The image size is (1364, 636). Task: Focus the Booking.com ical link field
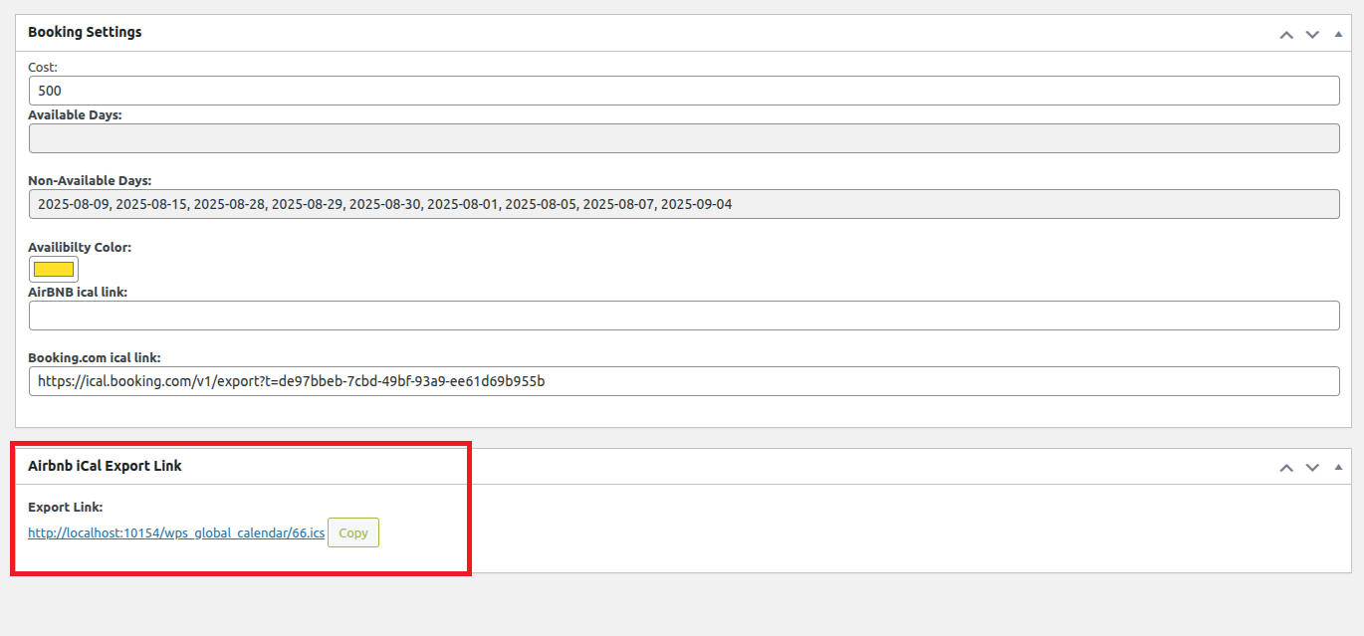tap(684, 381)
